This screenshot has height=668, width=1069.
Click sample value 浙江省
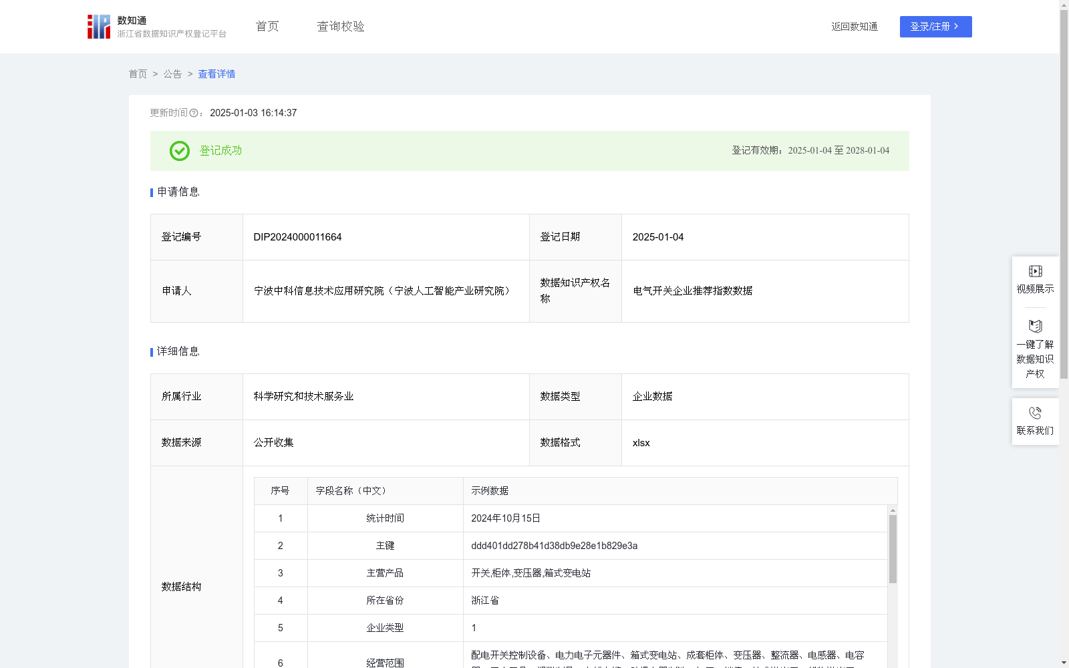pos(485,601)
